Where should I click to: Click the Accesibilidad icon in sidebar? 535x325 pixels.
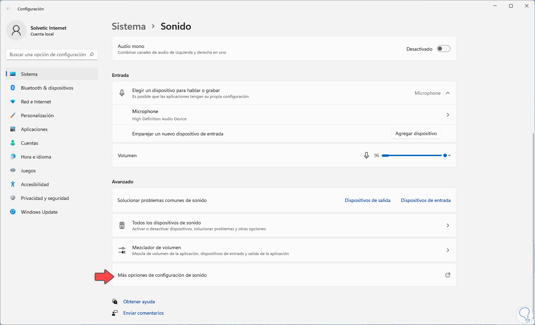[13, 184]
